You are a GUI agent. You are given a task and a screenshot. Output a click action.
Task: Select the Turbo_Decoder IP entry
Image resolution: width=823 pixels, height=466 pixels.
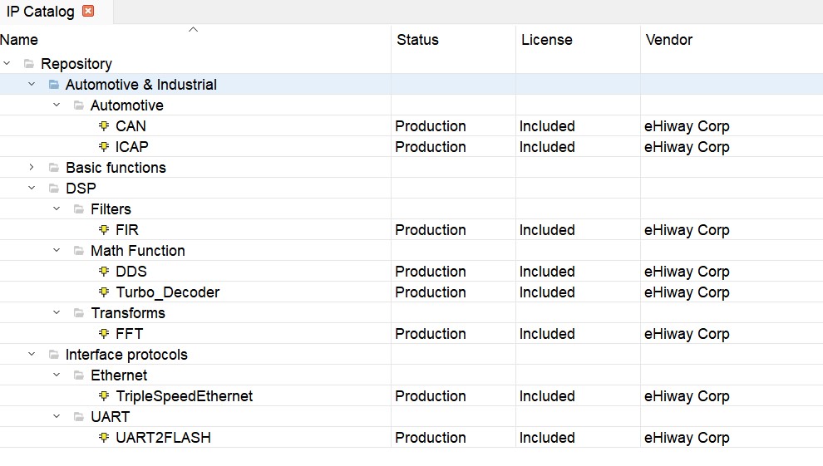(167, 292)
